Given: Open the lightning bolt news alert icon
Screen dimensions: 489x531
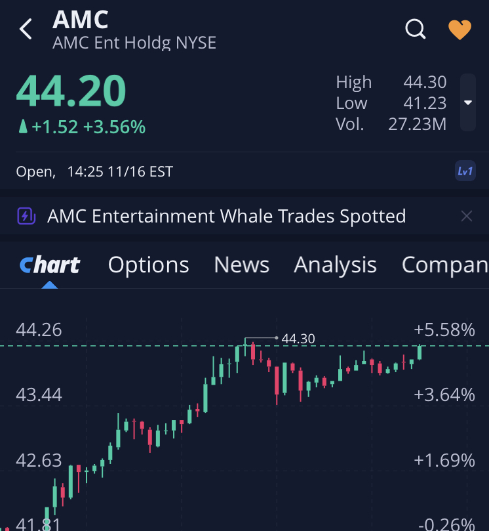Looking at the screenshot, I should (x=26, y=216).
